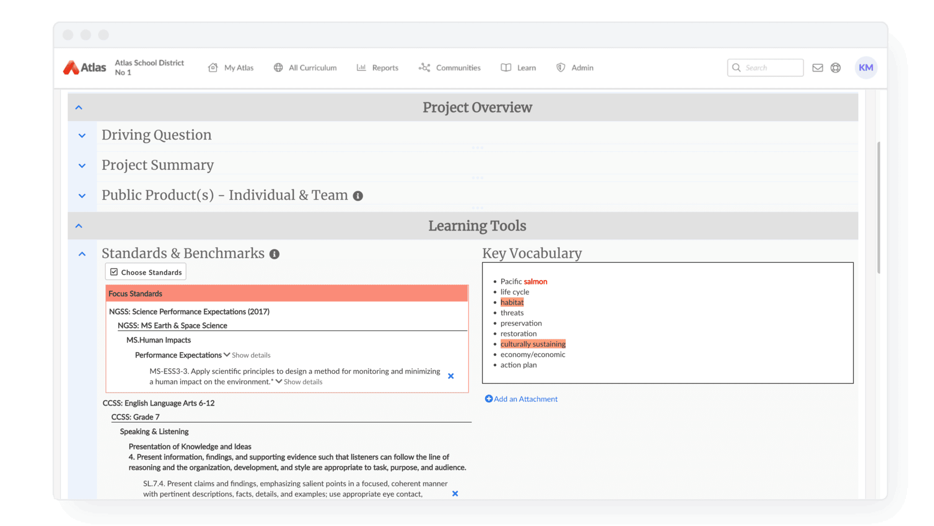Click the Choose Standards checkbox button
This screenshot has width=934, height=526.
pos(146,272)
